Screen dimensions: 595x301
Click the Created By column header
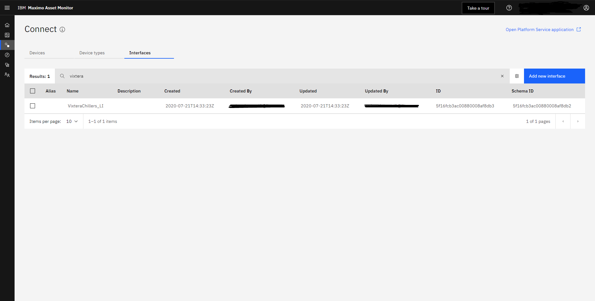(241, 91)
